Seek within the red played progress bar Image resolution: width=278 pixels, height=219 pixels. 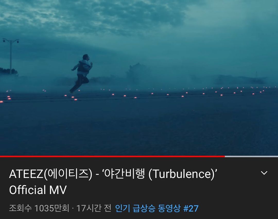click(x=112, y=156)
